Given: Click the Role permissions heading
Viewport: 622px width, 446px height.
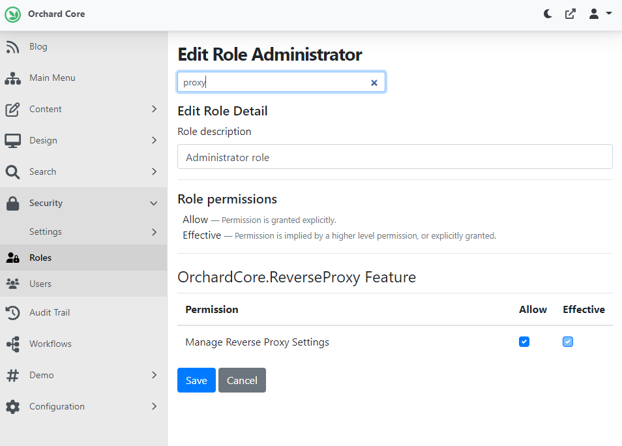Looking at the screenshot, I should click(x=228, y=199).
